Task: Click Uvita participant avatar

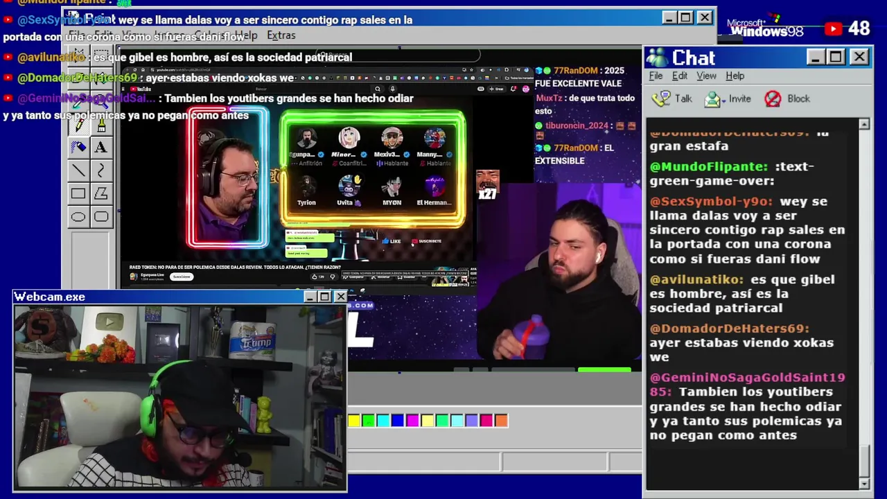Action: point(349,186)
